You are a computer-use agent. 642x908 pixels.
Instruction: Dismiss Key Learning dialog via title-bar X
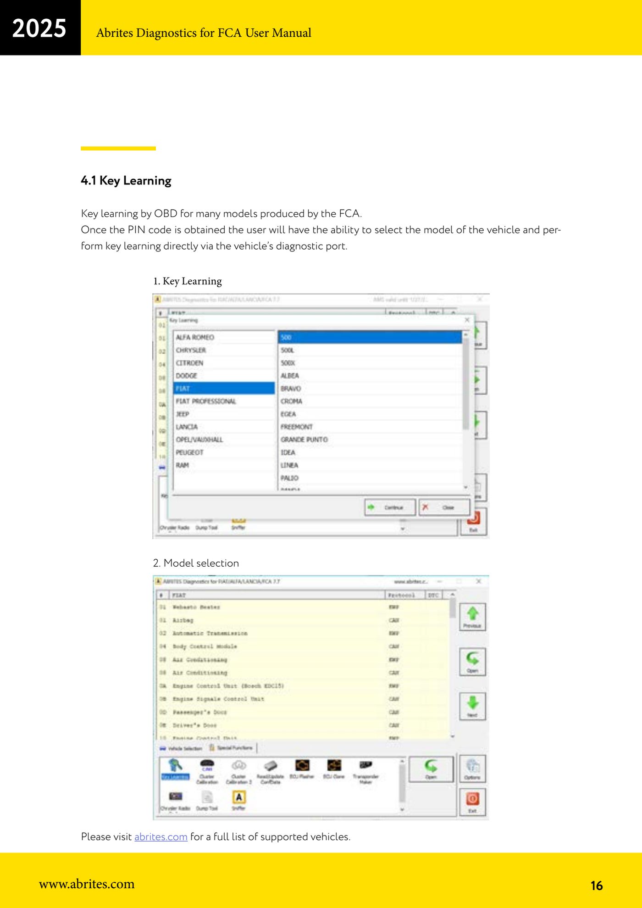(x=467, y=320)
